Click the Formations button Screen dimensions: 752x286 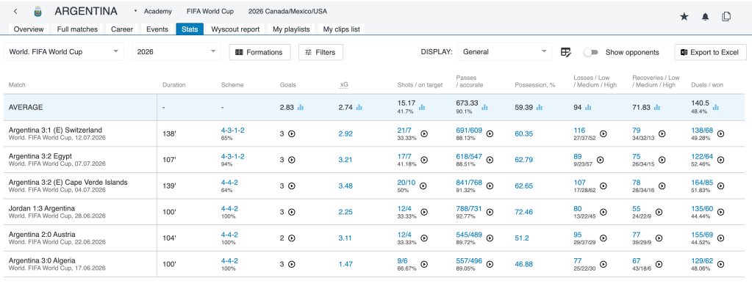point(260,52)
